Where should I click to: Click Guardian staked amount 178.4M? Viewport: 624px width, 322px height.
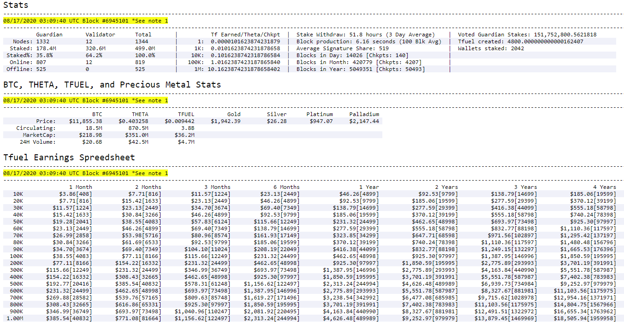coord(46,48)
